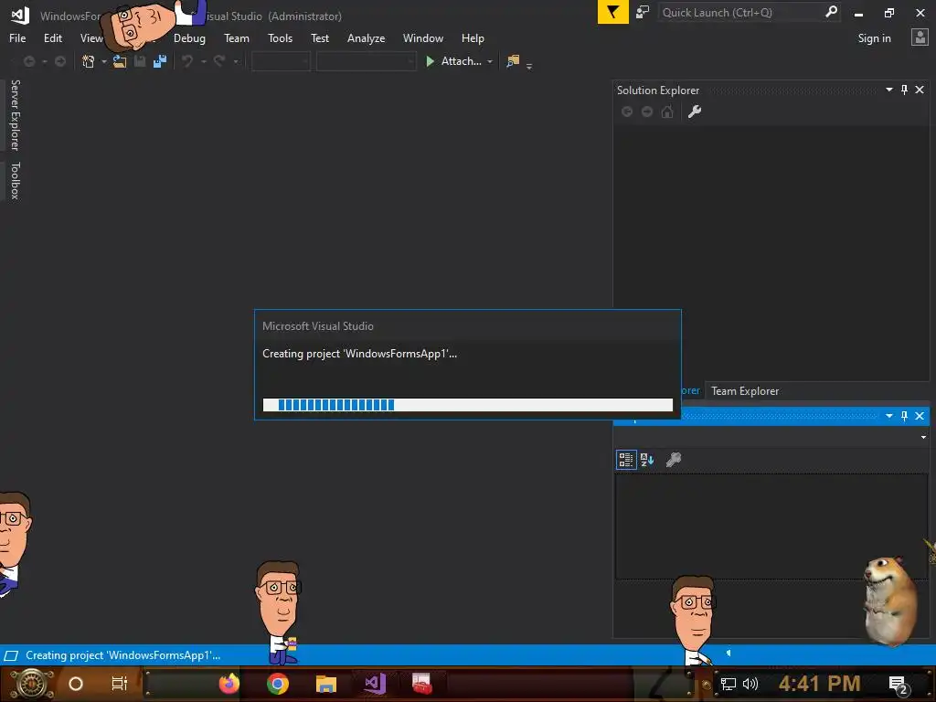Expand the Redo history dropdown

[235, 61]
